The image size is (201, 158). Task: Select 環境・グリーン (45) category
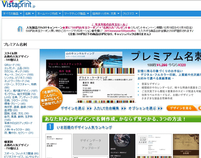[15, 104]
